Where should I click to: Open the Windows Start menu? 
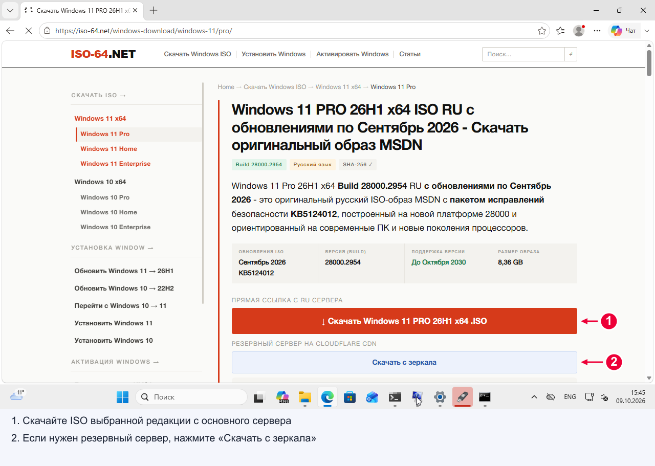[x=123, y=397]
